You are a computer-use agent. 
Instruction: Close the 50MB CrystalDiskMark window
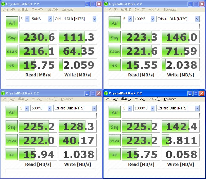point(99,4)
